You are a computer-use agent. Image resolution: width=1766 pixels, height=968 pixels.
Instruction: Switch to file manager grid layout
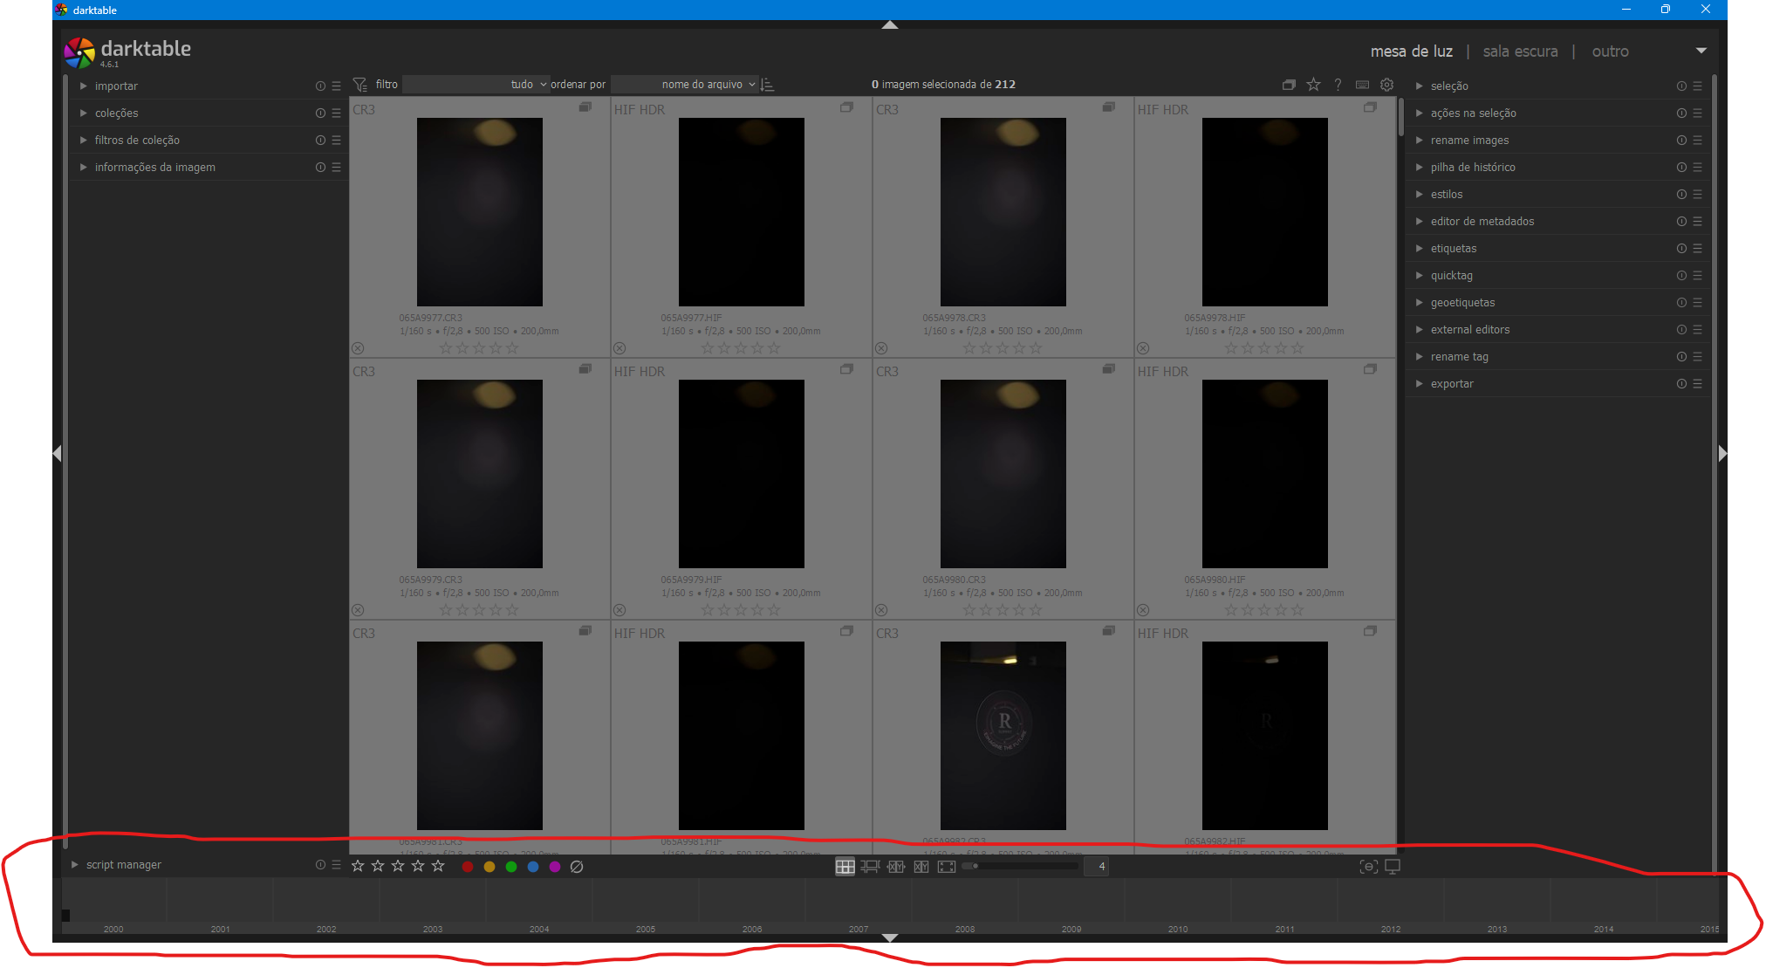point(845,867)
